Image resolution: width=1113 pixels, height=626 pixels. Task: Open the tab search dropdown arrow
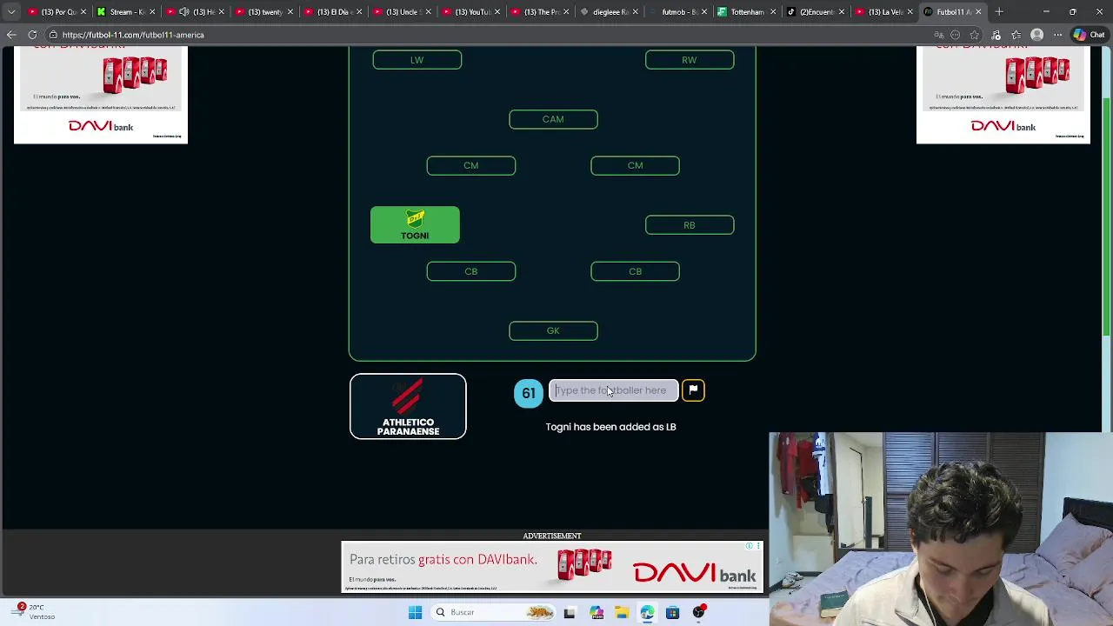(11, 12)
